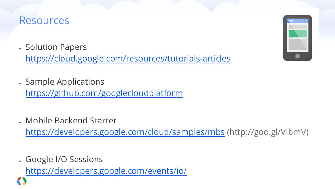Select the Solution Papers heading
The height and width of the screenshot is (189, 335).
[56, 47]
